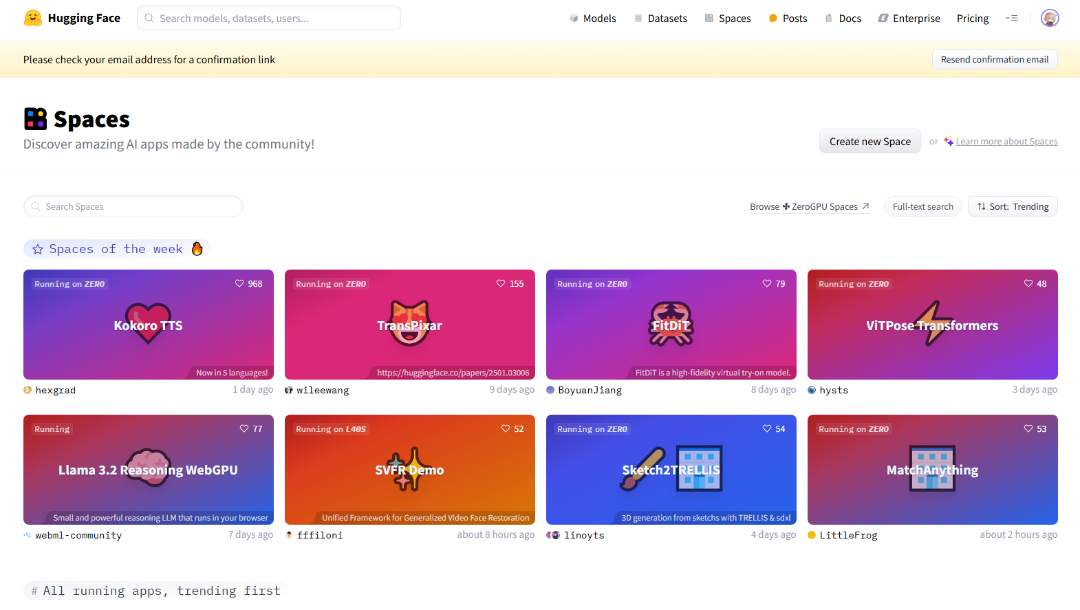The height and width of the screenshot is (610, 1080).
Task: Click the TransPixar paper URL caption
Action: tap(453, 373)
